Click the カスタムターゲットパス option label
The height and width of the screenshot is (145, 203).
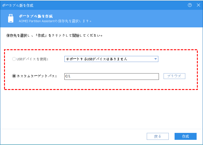point(37,76)
